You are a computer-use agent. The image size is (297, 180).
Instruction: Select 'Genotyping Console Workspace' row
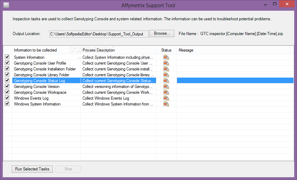pos(40,92)
